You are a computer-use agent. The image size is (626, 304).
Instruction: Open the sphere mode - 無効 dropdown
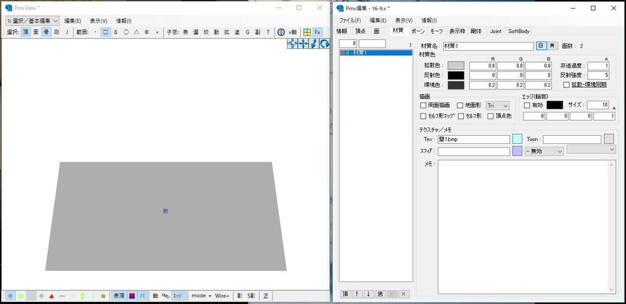point(544,151)
